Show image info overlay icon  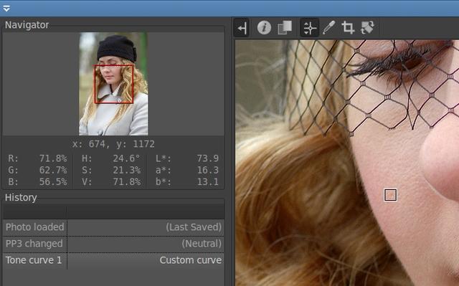264,28
